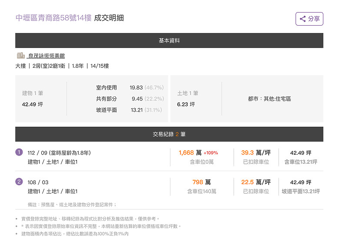Click the share icon in 分享 button
Screen dimensions: 339x248
pyautogui.click(x=302, y=19)
